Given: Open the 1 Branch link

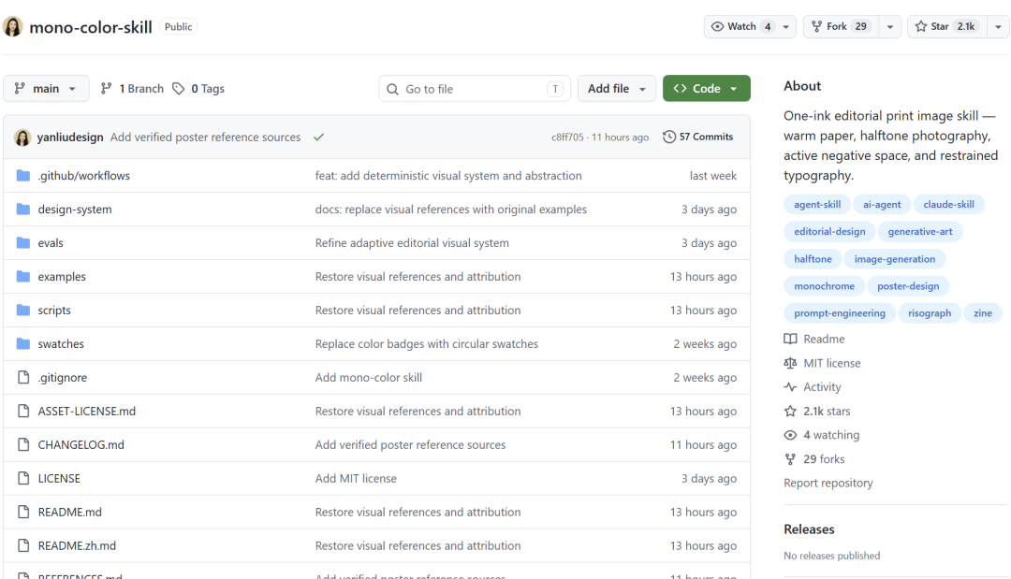Looking at the screenshot, I should (132, 89).
